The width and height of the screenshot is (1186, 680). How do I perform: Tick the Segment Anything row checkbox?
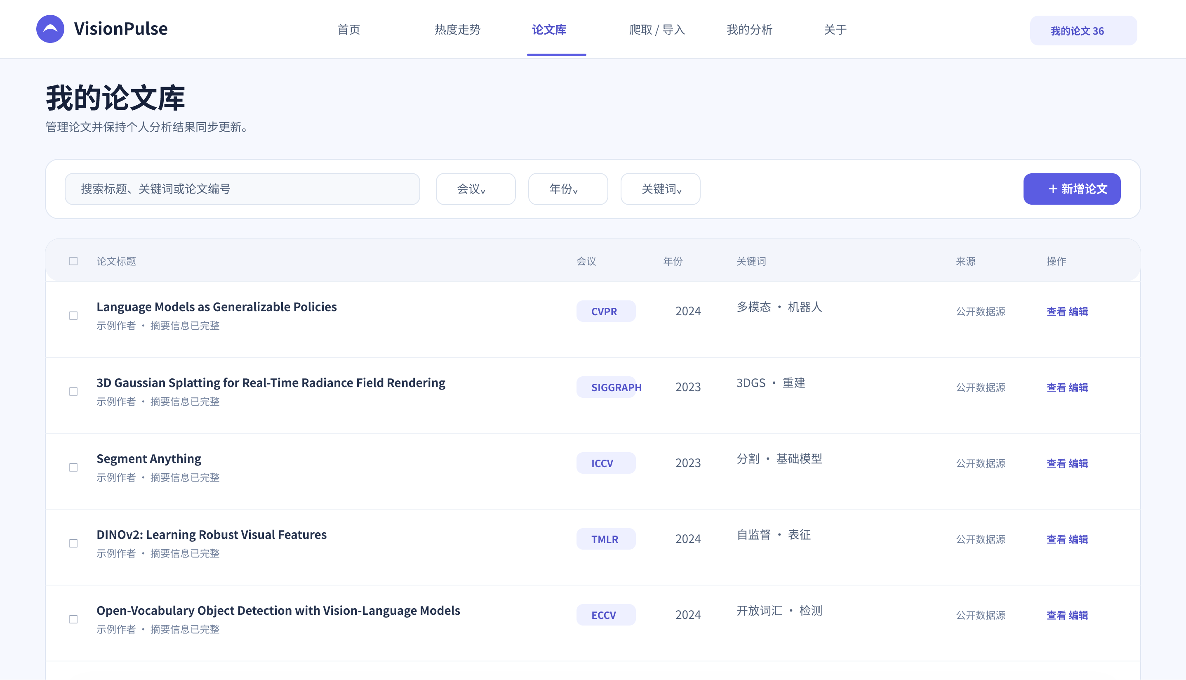73,467
